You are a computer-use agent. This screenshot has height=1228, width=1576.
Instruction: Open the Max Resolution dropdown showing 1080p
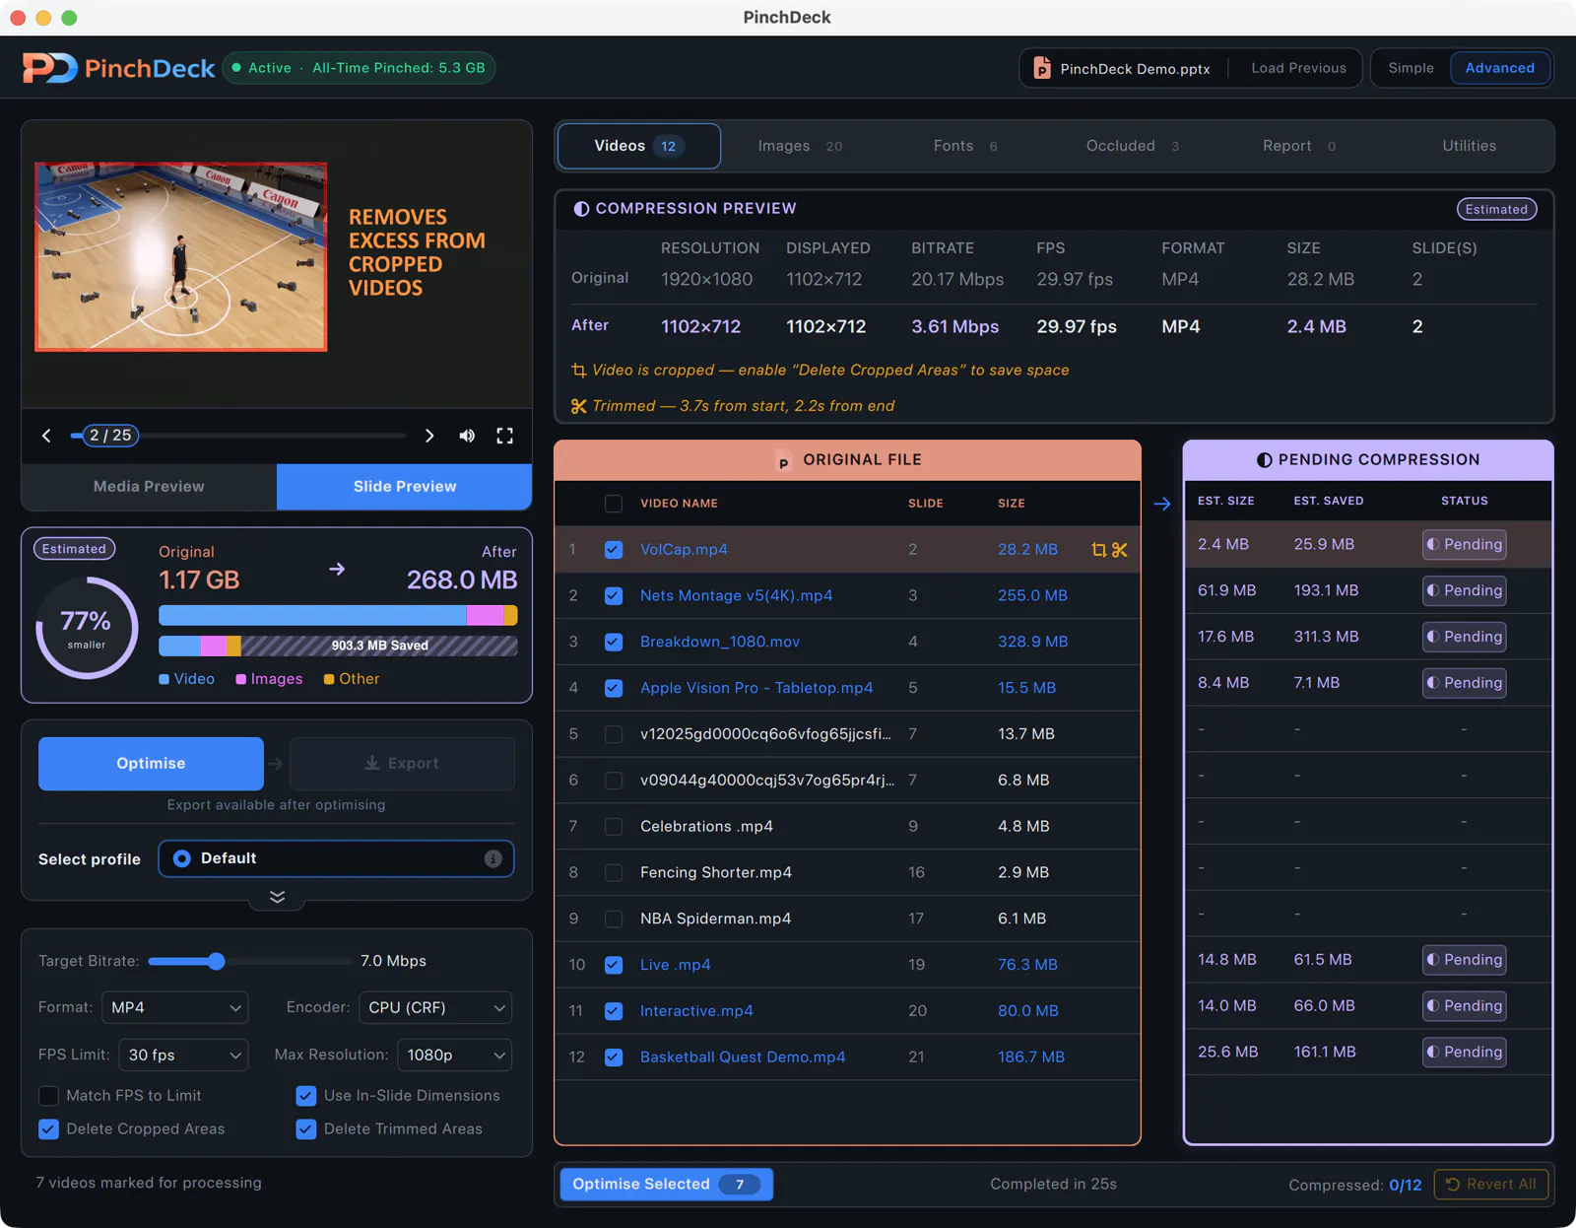[454, 1055]
